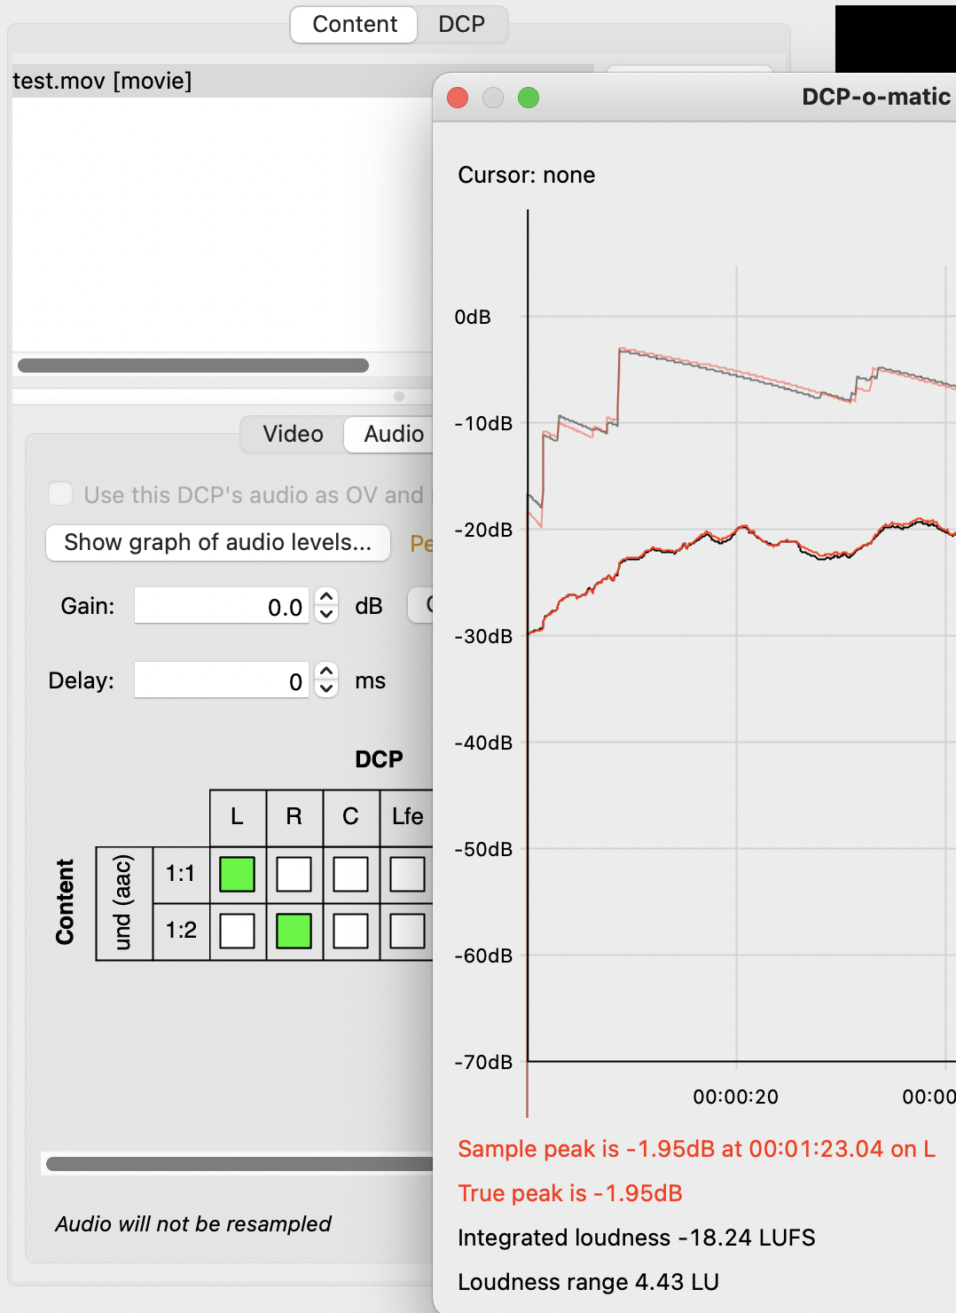
Task: Click the Gain input field
Action: click(x=222, y=606)
